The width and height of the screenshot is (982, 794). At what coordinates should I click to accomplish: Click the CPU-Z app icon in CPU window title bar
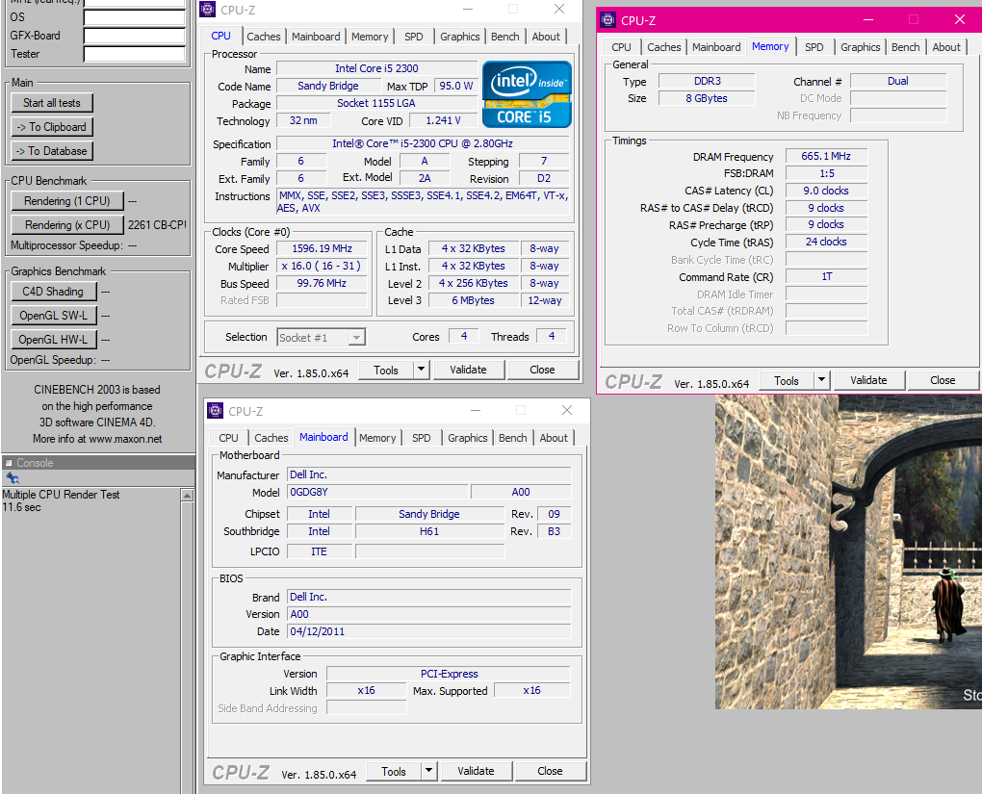[207, 10]
